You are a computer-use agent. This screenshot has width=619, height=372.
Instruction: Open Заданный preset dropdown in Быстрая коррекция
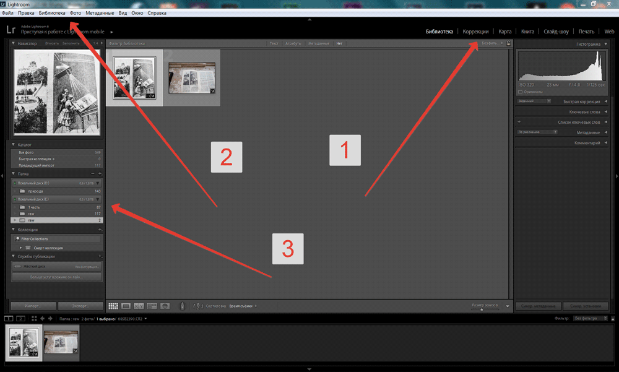(x=534, y=101)
